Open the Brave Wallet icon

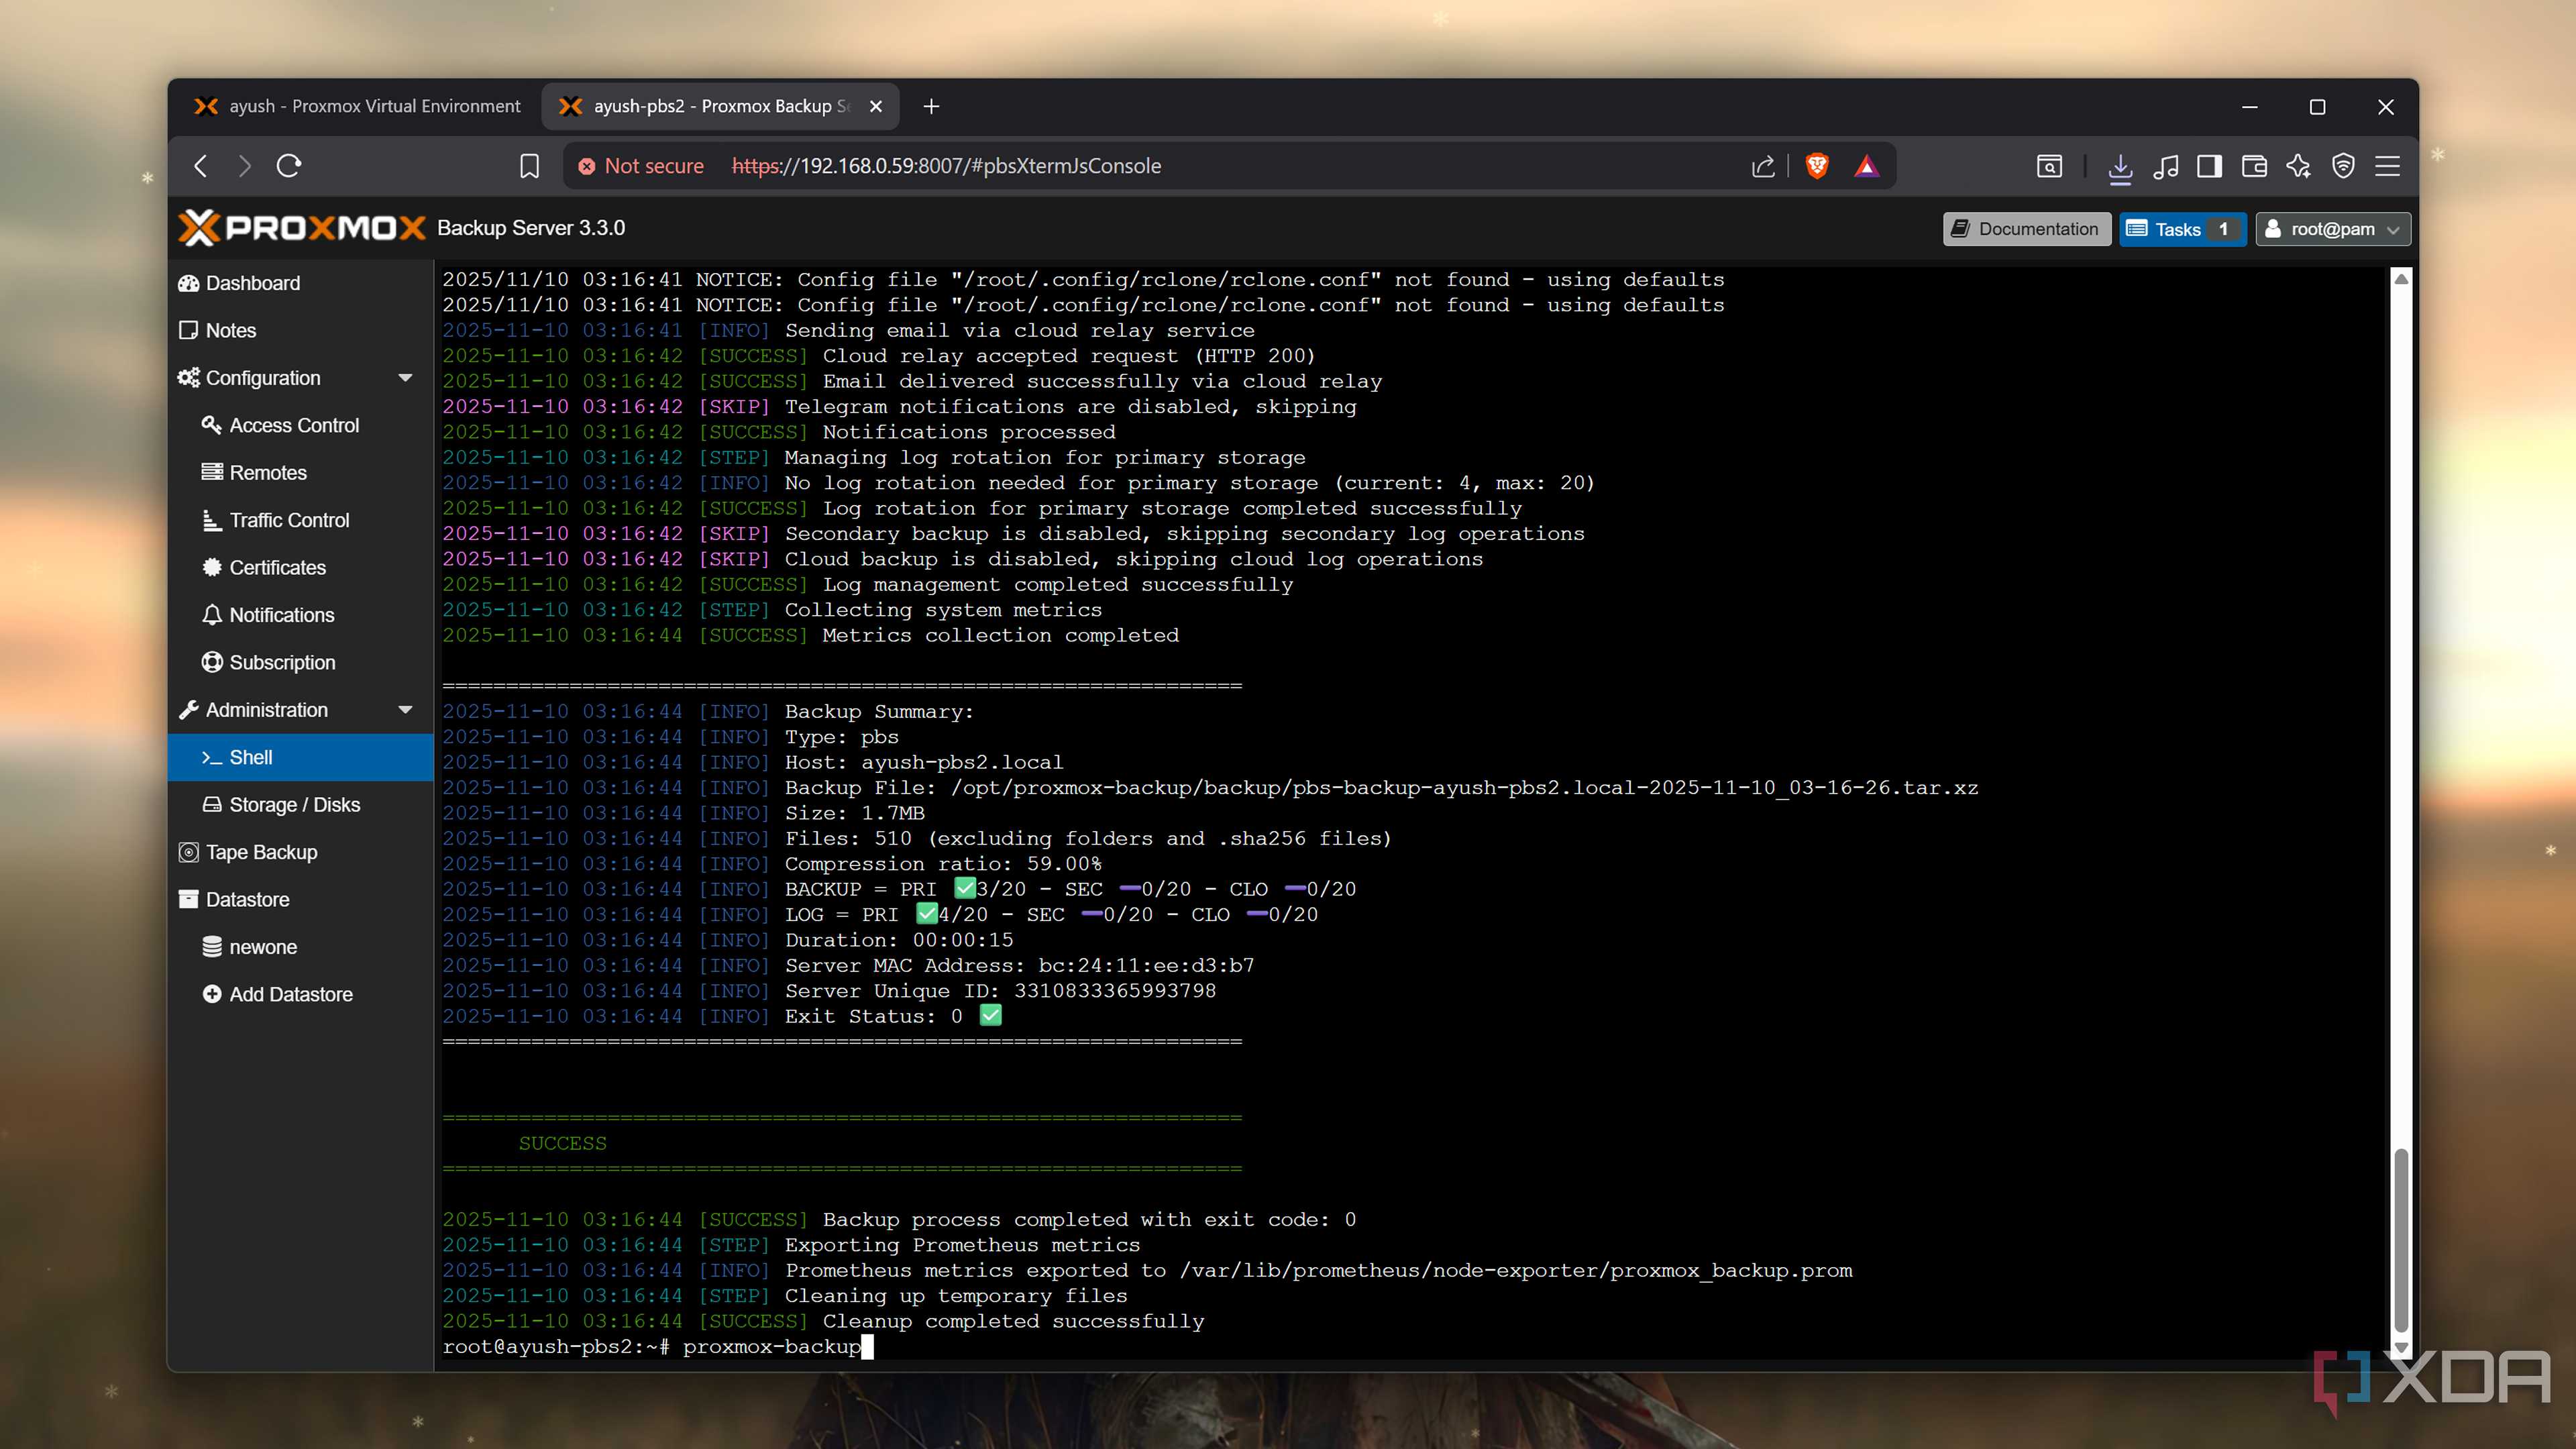click(x=2254, y=166)
